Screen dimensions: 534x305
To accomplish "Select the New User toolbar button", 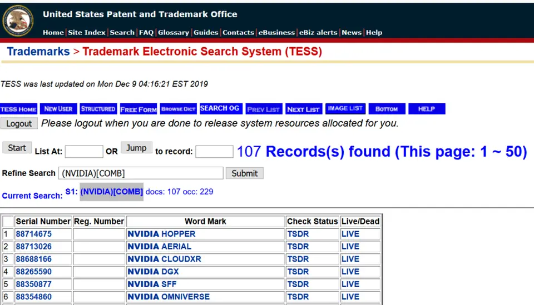I will (x=58, y=109).
